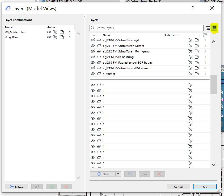Select layer eg|218-FM-Raumstempel-BGF-Raum by name
Image resolution: width=224 pixels, height=196 pixels.
[x=127, y=63]
